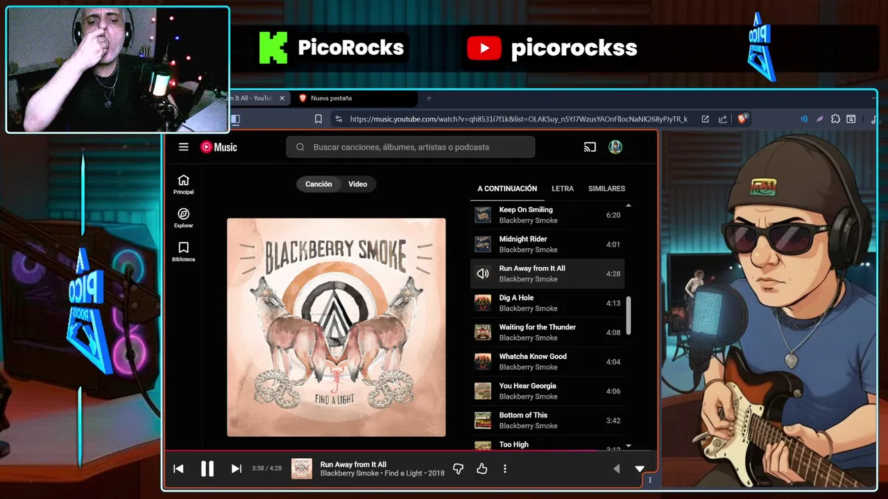Dislike the song with thumbs down

[458, 469]
